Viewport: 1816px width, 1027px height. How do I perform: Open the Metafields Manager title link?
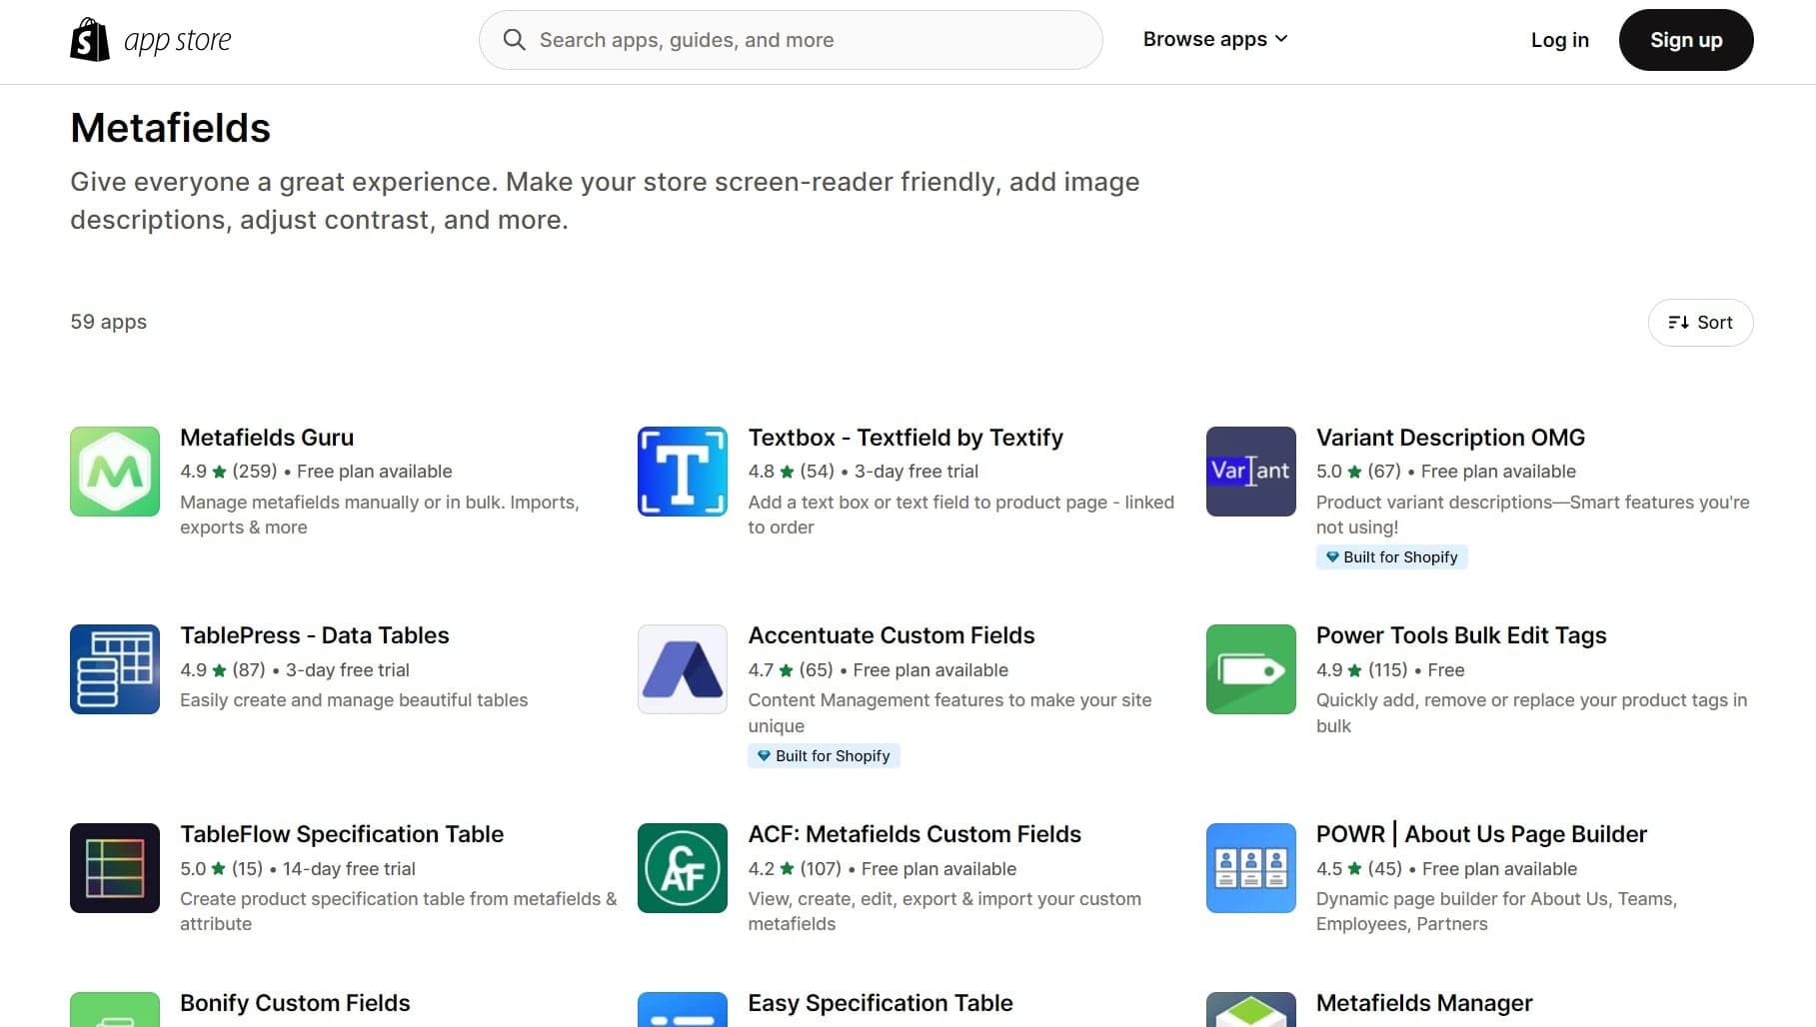pyautogui.click(x=1424, y=1003)
